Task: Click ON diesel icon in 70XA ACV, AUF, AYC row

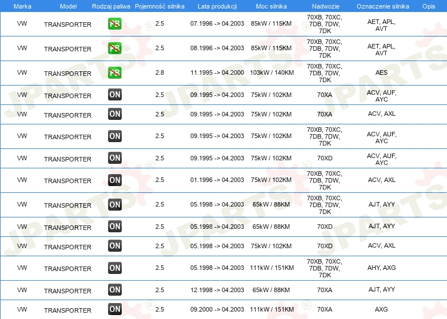Action: pos(114,95)
